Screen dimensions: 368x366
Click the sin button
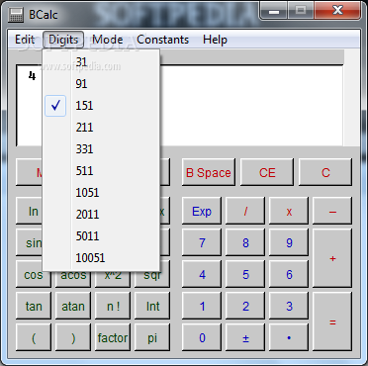pos(29,242)
